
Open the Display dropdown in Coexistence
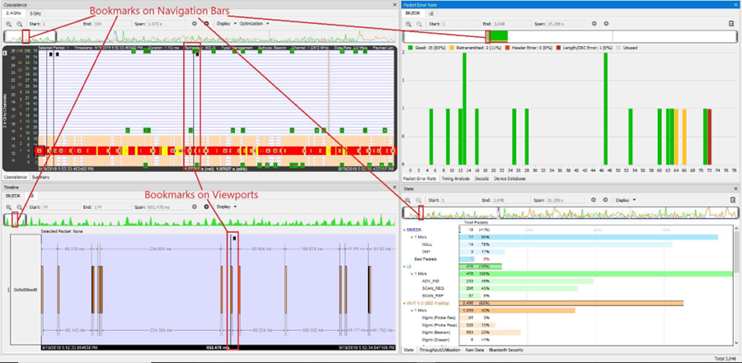226,23
